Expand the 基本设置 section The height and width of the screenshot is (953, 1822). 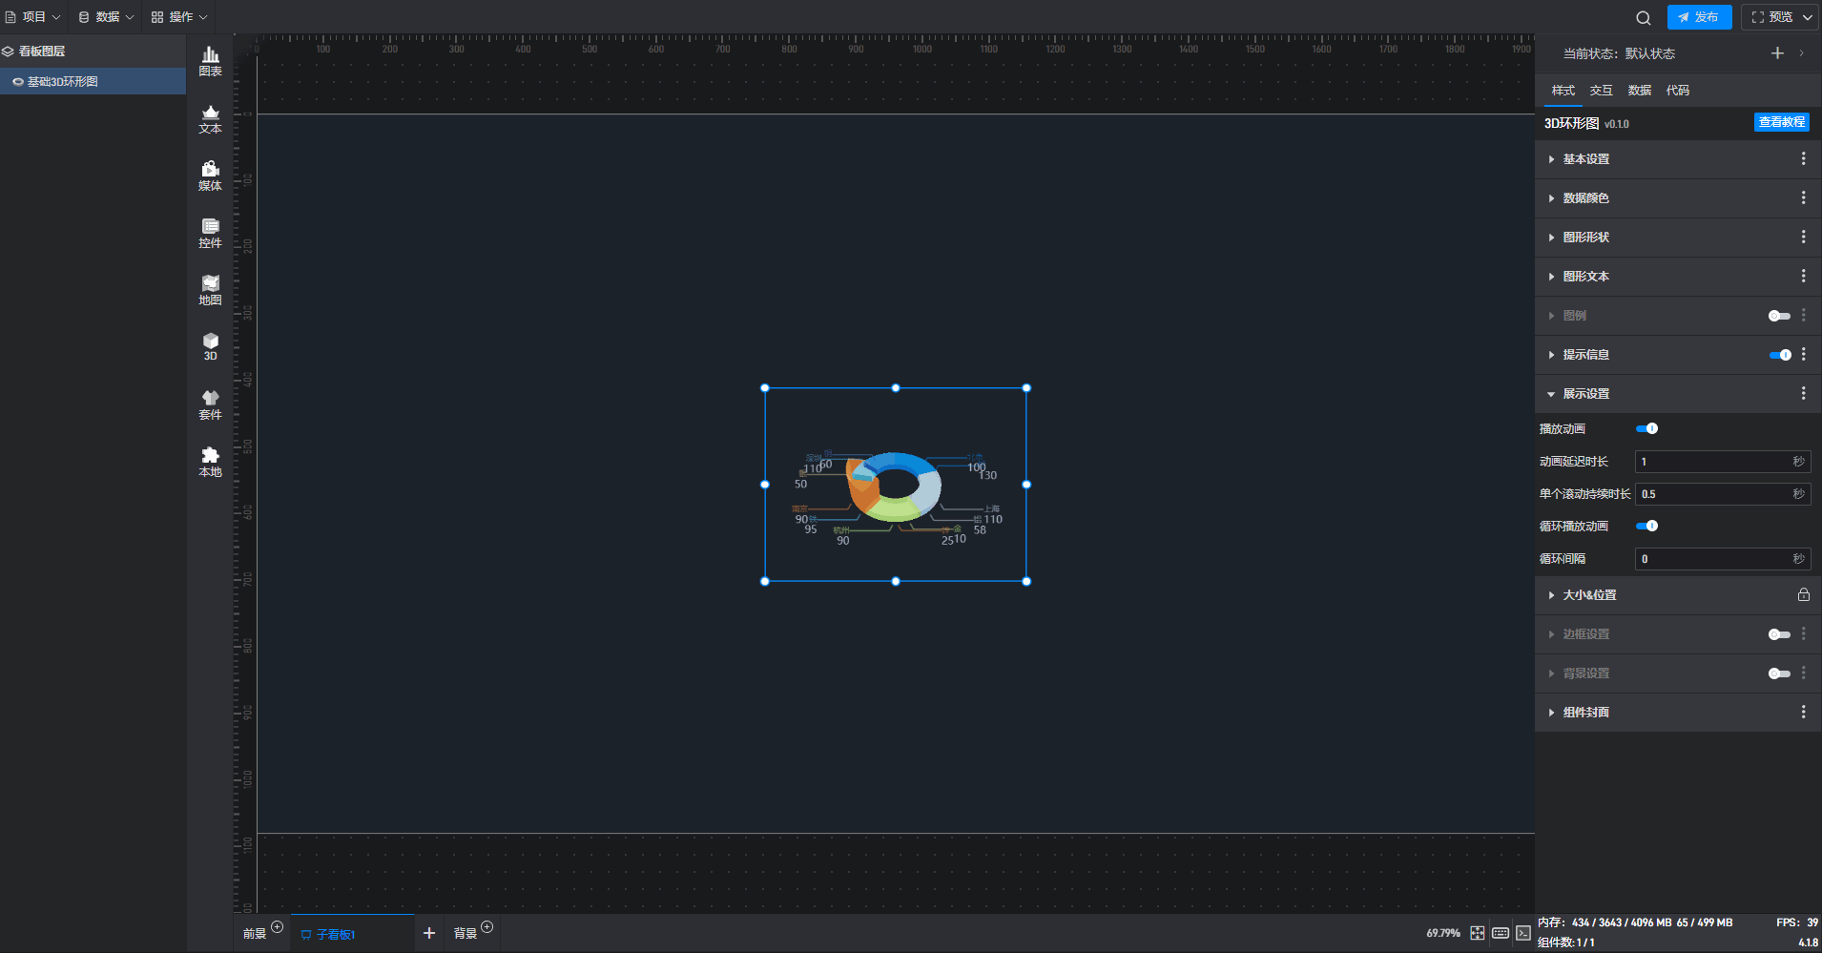coord(1585,159)
